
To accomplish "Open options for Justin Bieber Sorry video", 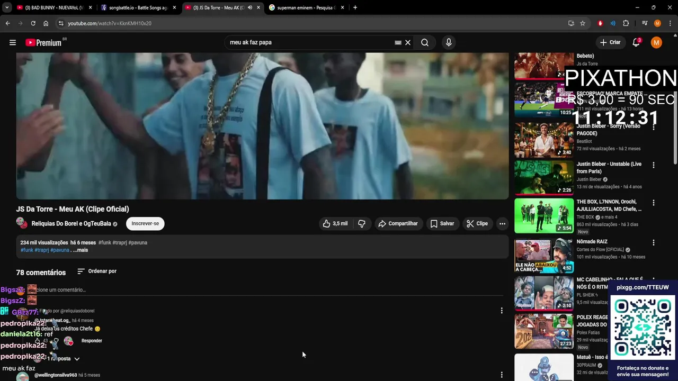I will [653, 127].
